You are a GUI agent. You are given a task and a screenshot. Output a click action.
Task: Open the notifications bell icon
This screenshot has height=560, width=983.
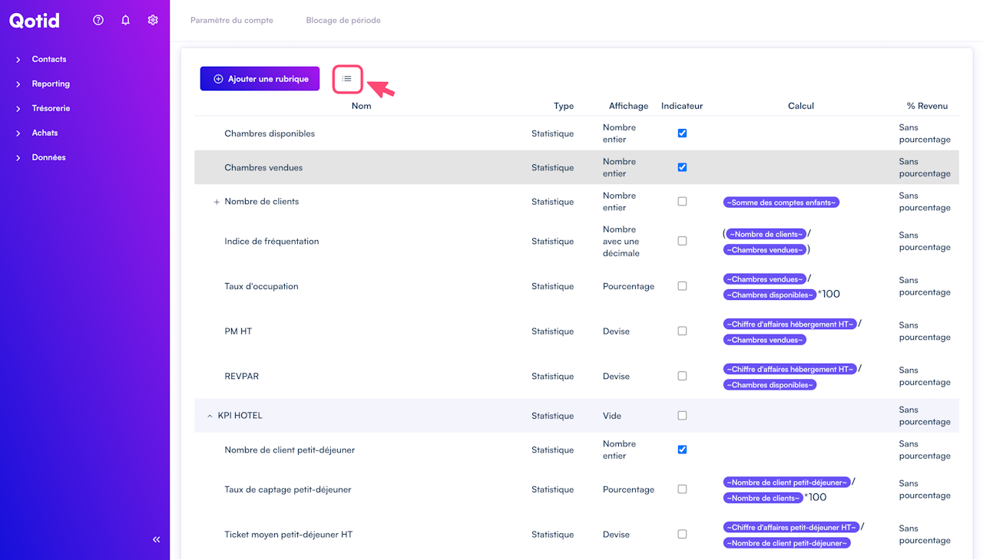126,20
